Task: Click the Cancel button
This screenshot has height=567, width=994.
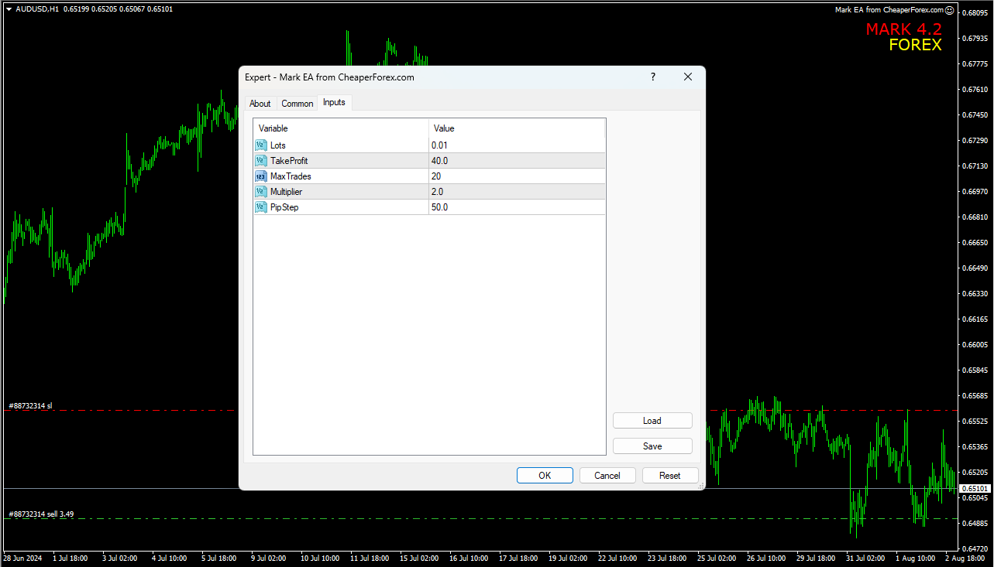Action: point(607,476)
